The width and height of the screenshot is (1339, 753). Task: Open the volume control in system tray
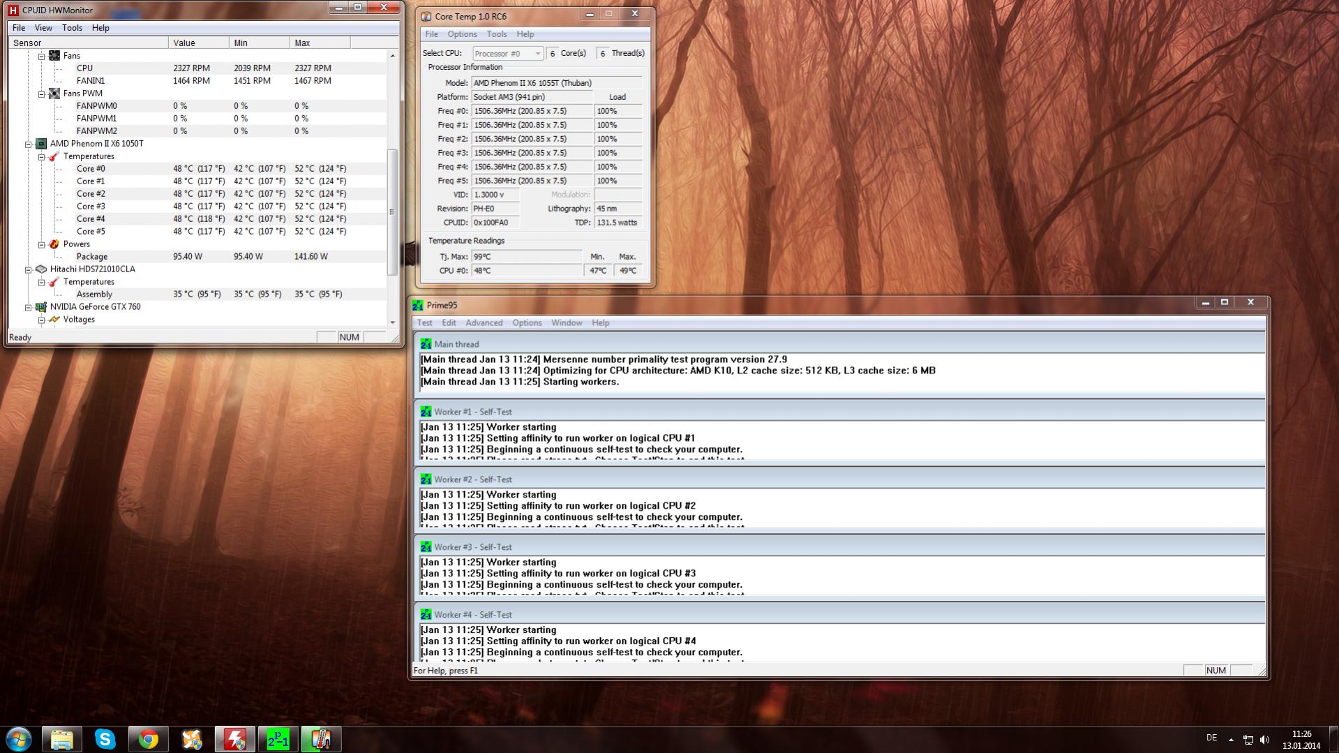click(1265, 740)
